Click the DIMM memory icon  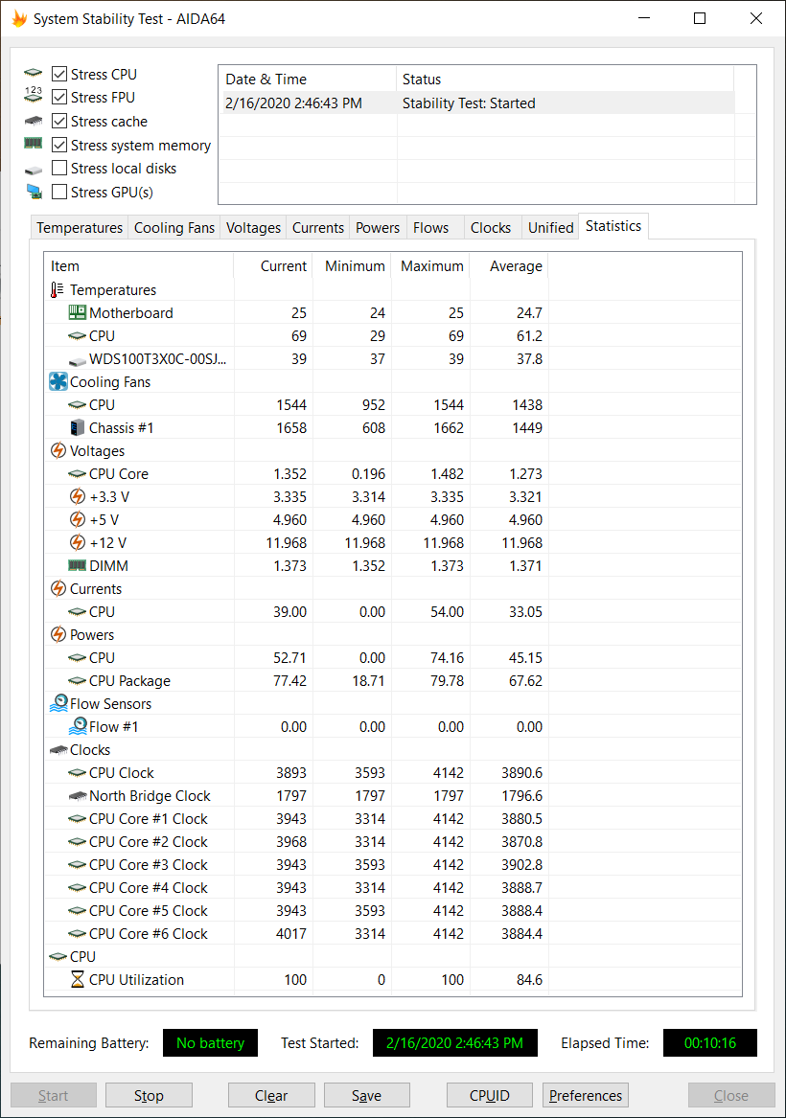pos(77,565)
